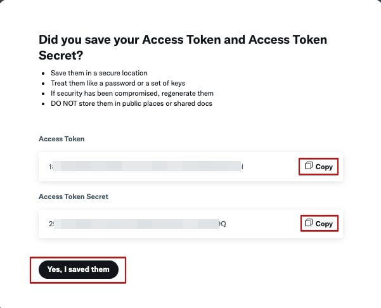Click the blurred portion of the Access Token
This screenshot has width=381, height=308.
click(x=147, y=166)
